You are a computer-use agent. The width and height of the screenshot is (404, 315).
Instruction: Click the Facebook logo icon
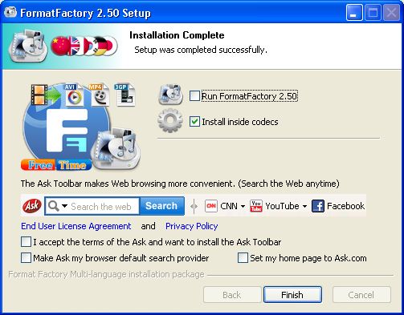point(318,206)
